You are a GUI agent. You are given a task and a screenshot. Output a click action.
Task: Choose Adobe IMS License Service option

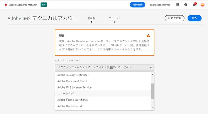[103, 87]
